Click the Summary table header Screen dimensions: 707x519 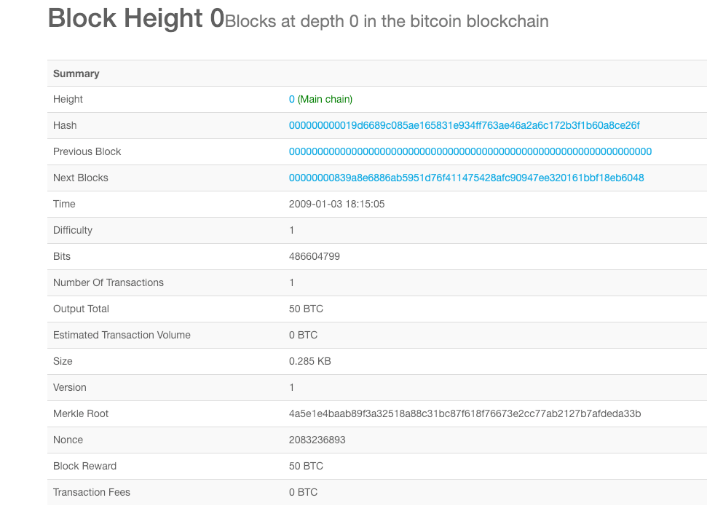point(76,74)
